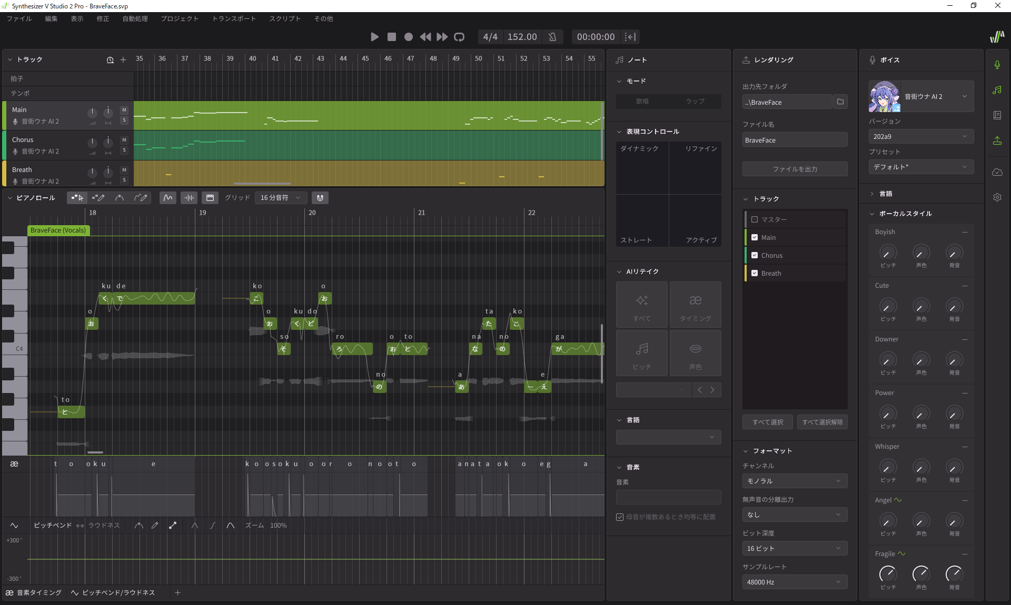Click the ファイル名 BraveFace input field
Viewport: 1011px width, 605px height.
tap(795, 140)
